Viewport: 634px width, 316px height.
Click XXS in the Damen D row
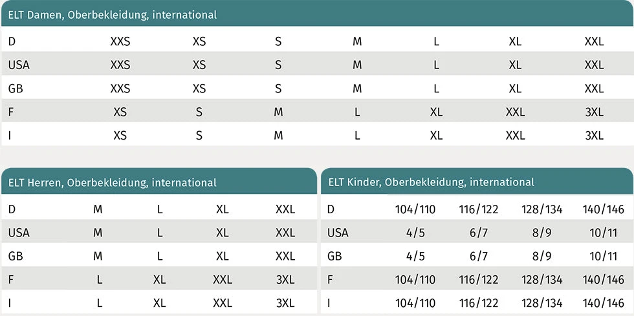[120, 41]
